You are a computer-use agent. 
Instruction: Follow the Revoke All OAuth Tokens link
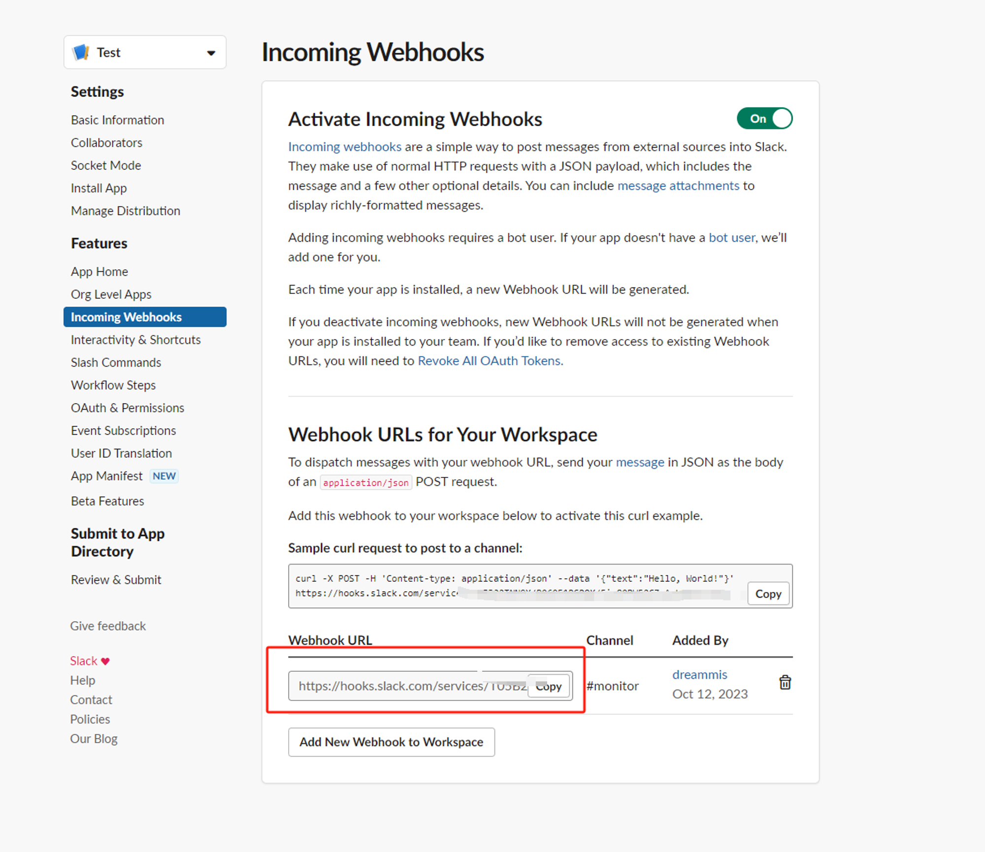pos(490,361)
